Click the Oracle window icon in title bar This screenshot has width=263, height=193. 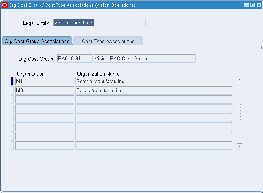[x=5, y=5]
